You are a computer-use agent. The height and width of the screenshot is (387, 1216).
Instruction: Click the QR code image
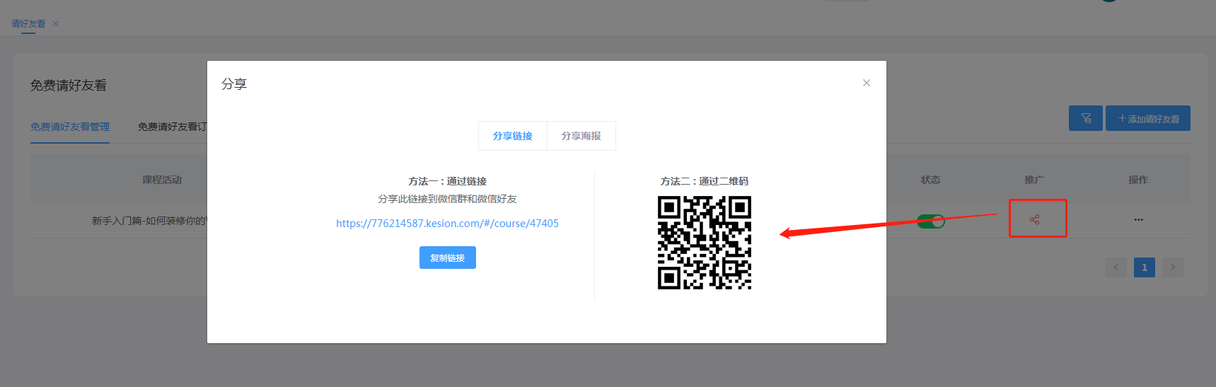pos(705,243)
